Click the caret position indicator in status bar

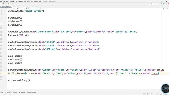(x=144, y=94)
